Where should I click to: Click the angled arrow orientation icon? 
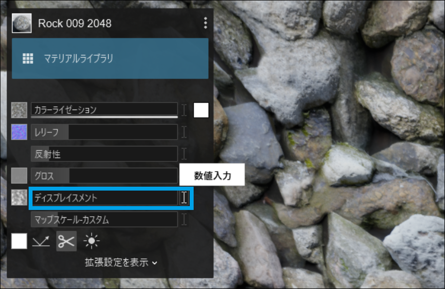pos(41,241)
